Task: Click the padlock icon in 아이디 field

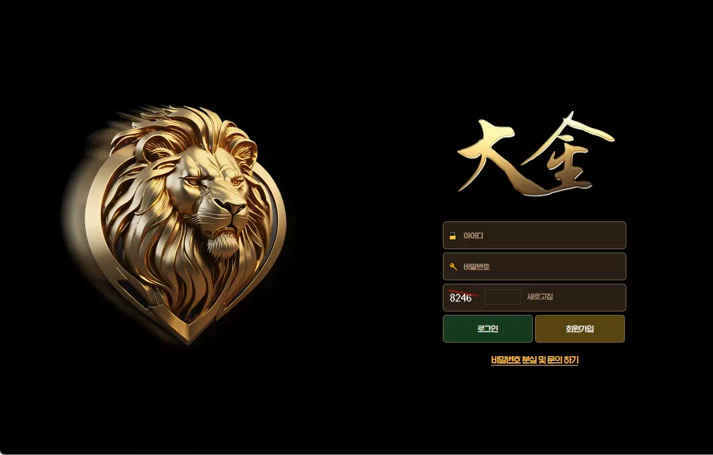Action: tap(452, 236)
